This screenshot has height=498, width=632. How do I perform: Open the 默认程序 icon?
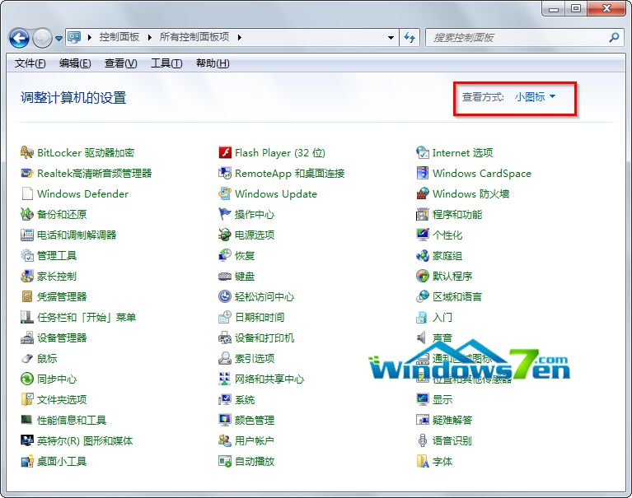click(423, 277)
